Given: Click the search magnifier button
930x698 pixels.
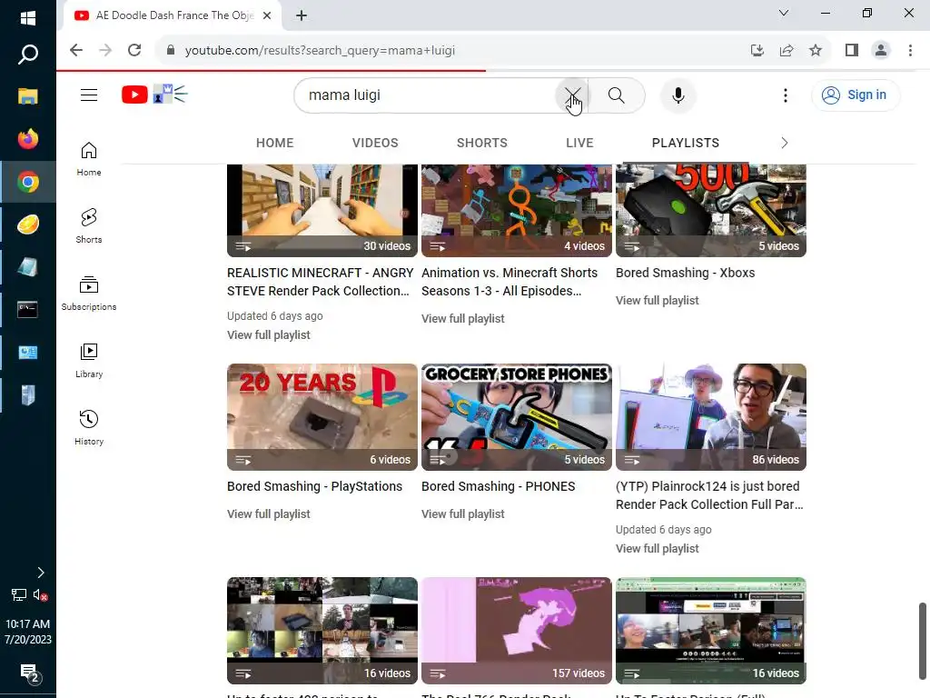Looking at the screenshot, I should click(617, 95).
